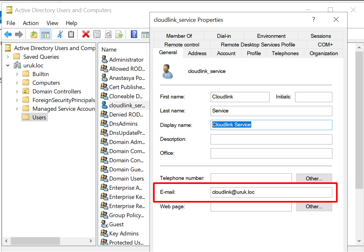This screenshot has width=364, height=252.
Task: Expand the Computers container
Action: pos(17,83)
